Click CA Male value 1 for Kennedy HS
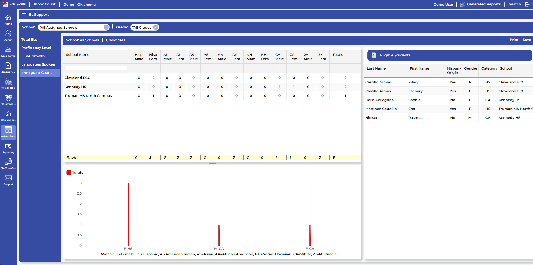Screen dimensions: 533x265 point(280,87)
